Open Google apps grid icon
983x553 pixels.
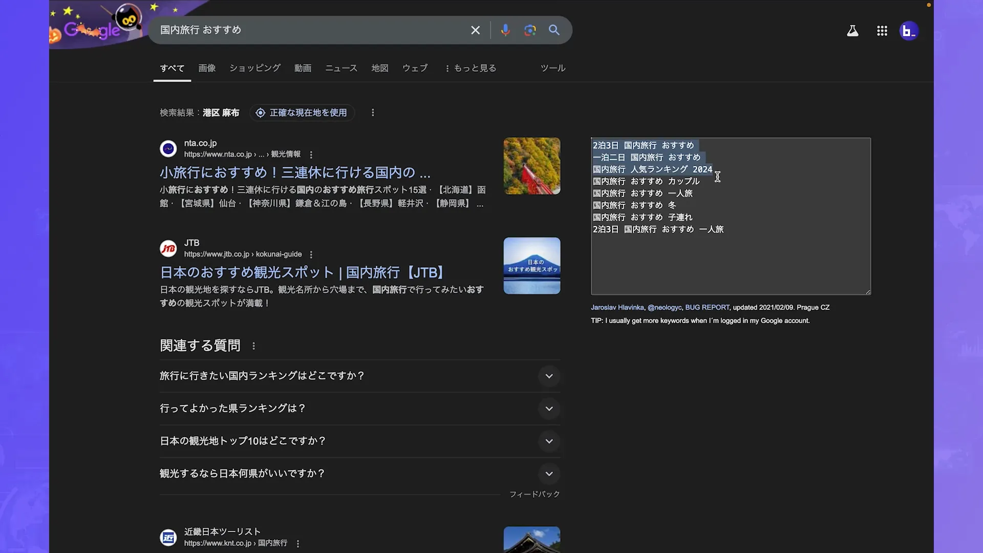point(882,31)
